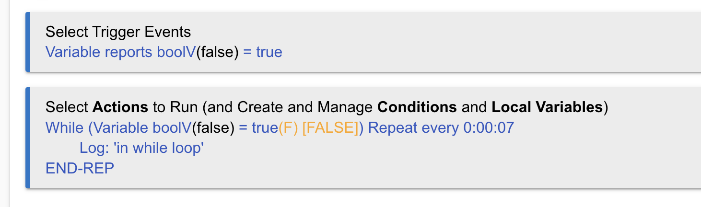Open the Variable reports boolV trigger link

pos(120,52)
